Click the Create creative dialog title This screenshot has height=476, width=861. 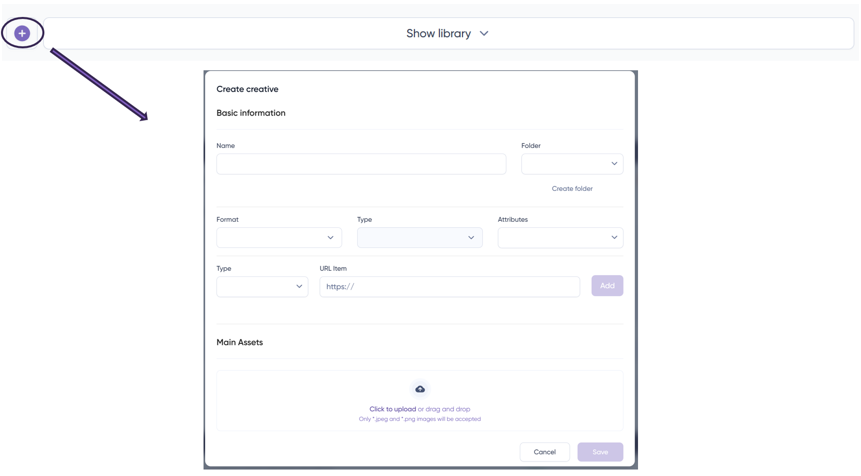[x=247, y=89]
